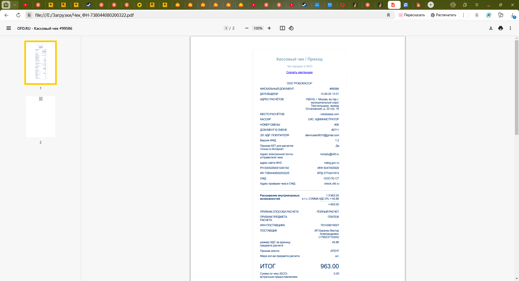This screenshot has width=519, height=281.
Task: Rotate the PDF counterclockwise
Action: tap(291, 28)
